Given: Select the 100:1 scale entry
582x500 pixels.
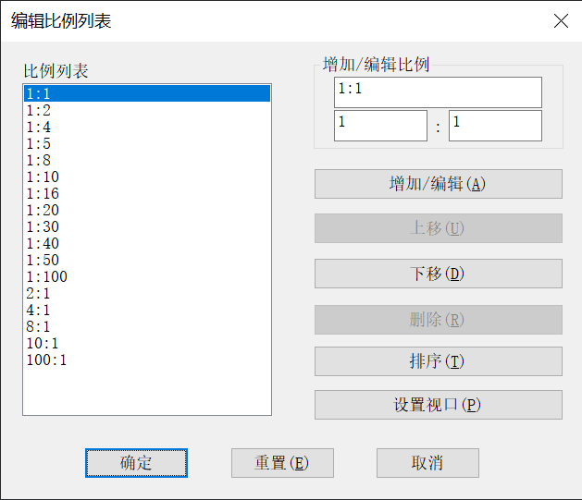Looking at the screenshot, I should pos(46,360).
